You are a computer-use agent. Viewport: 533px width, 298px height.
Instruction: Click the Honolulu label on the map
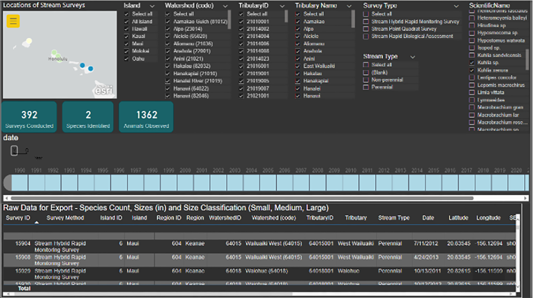click(x=58, y=59)
